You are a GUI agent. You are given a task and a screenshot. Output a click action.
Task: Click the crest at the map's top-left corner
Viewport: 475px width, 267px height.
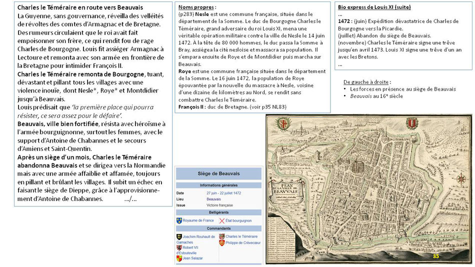tap(283, 123)
